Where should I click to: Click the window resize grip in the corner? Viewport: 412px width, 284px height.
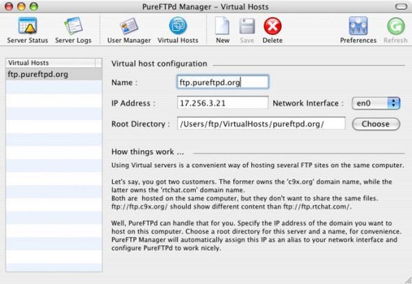click(408, 280)
